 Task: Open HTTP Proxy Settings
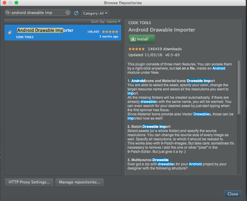(x=29, y=182)
